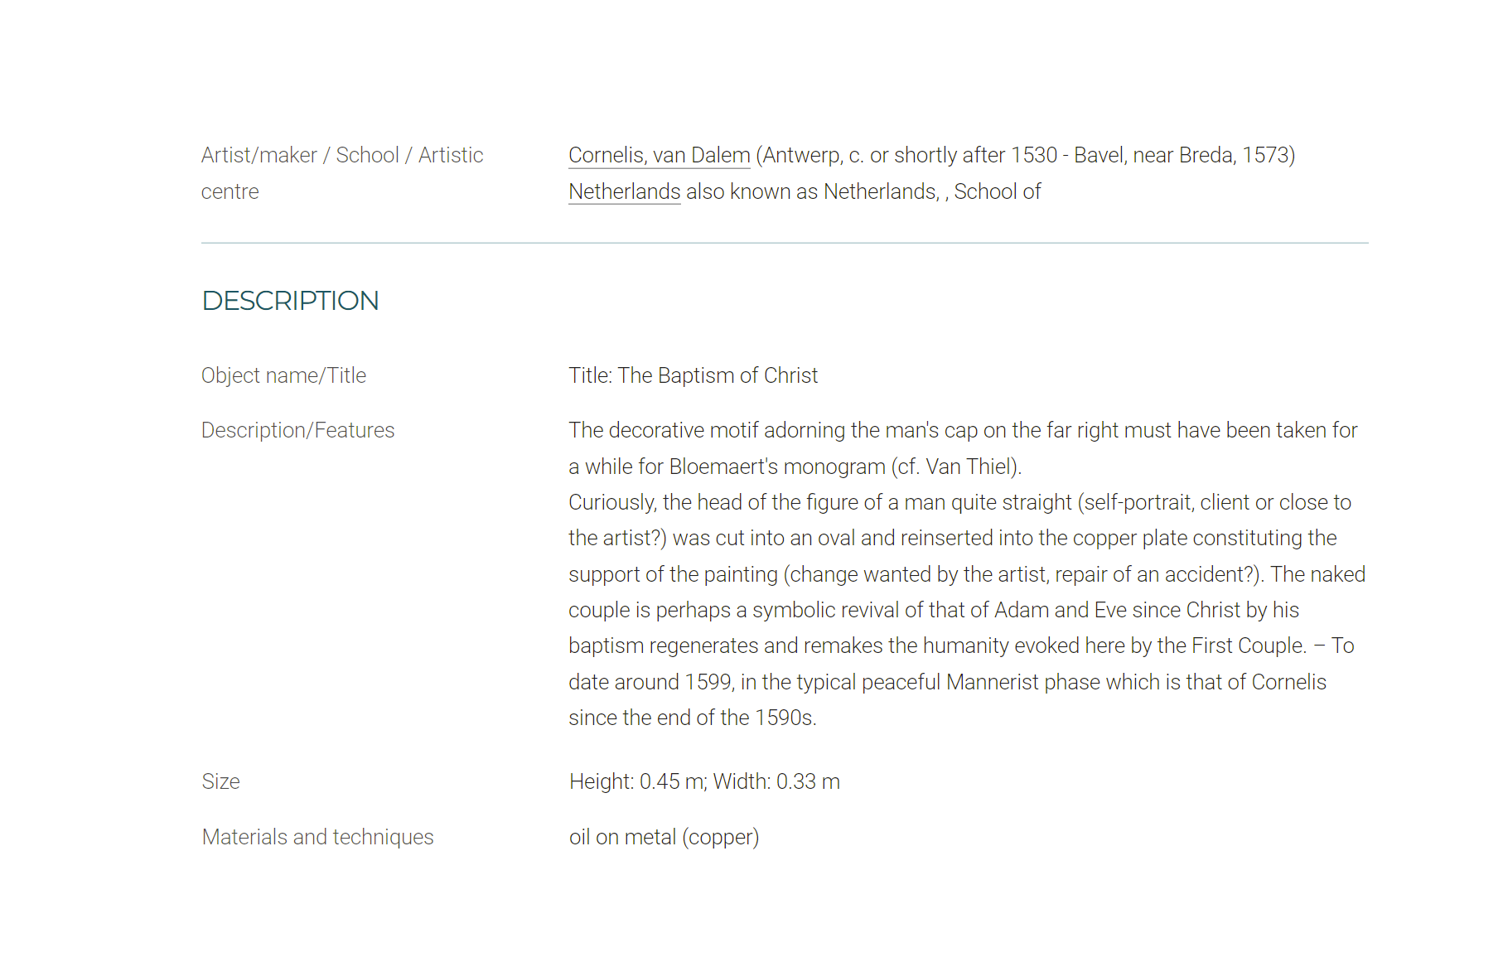This screenshot has height=967, width=1503.
Task: Click the Description/Features field label
Action: pyautogui.click(x=297, y=430)
